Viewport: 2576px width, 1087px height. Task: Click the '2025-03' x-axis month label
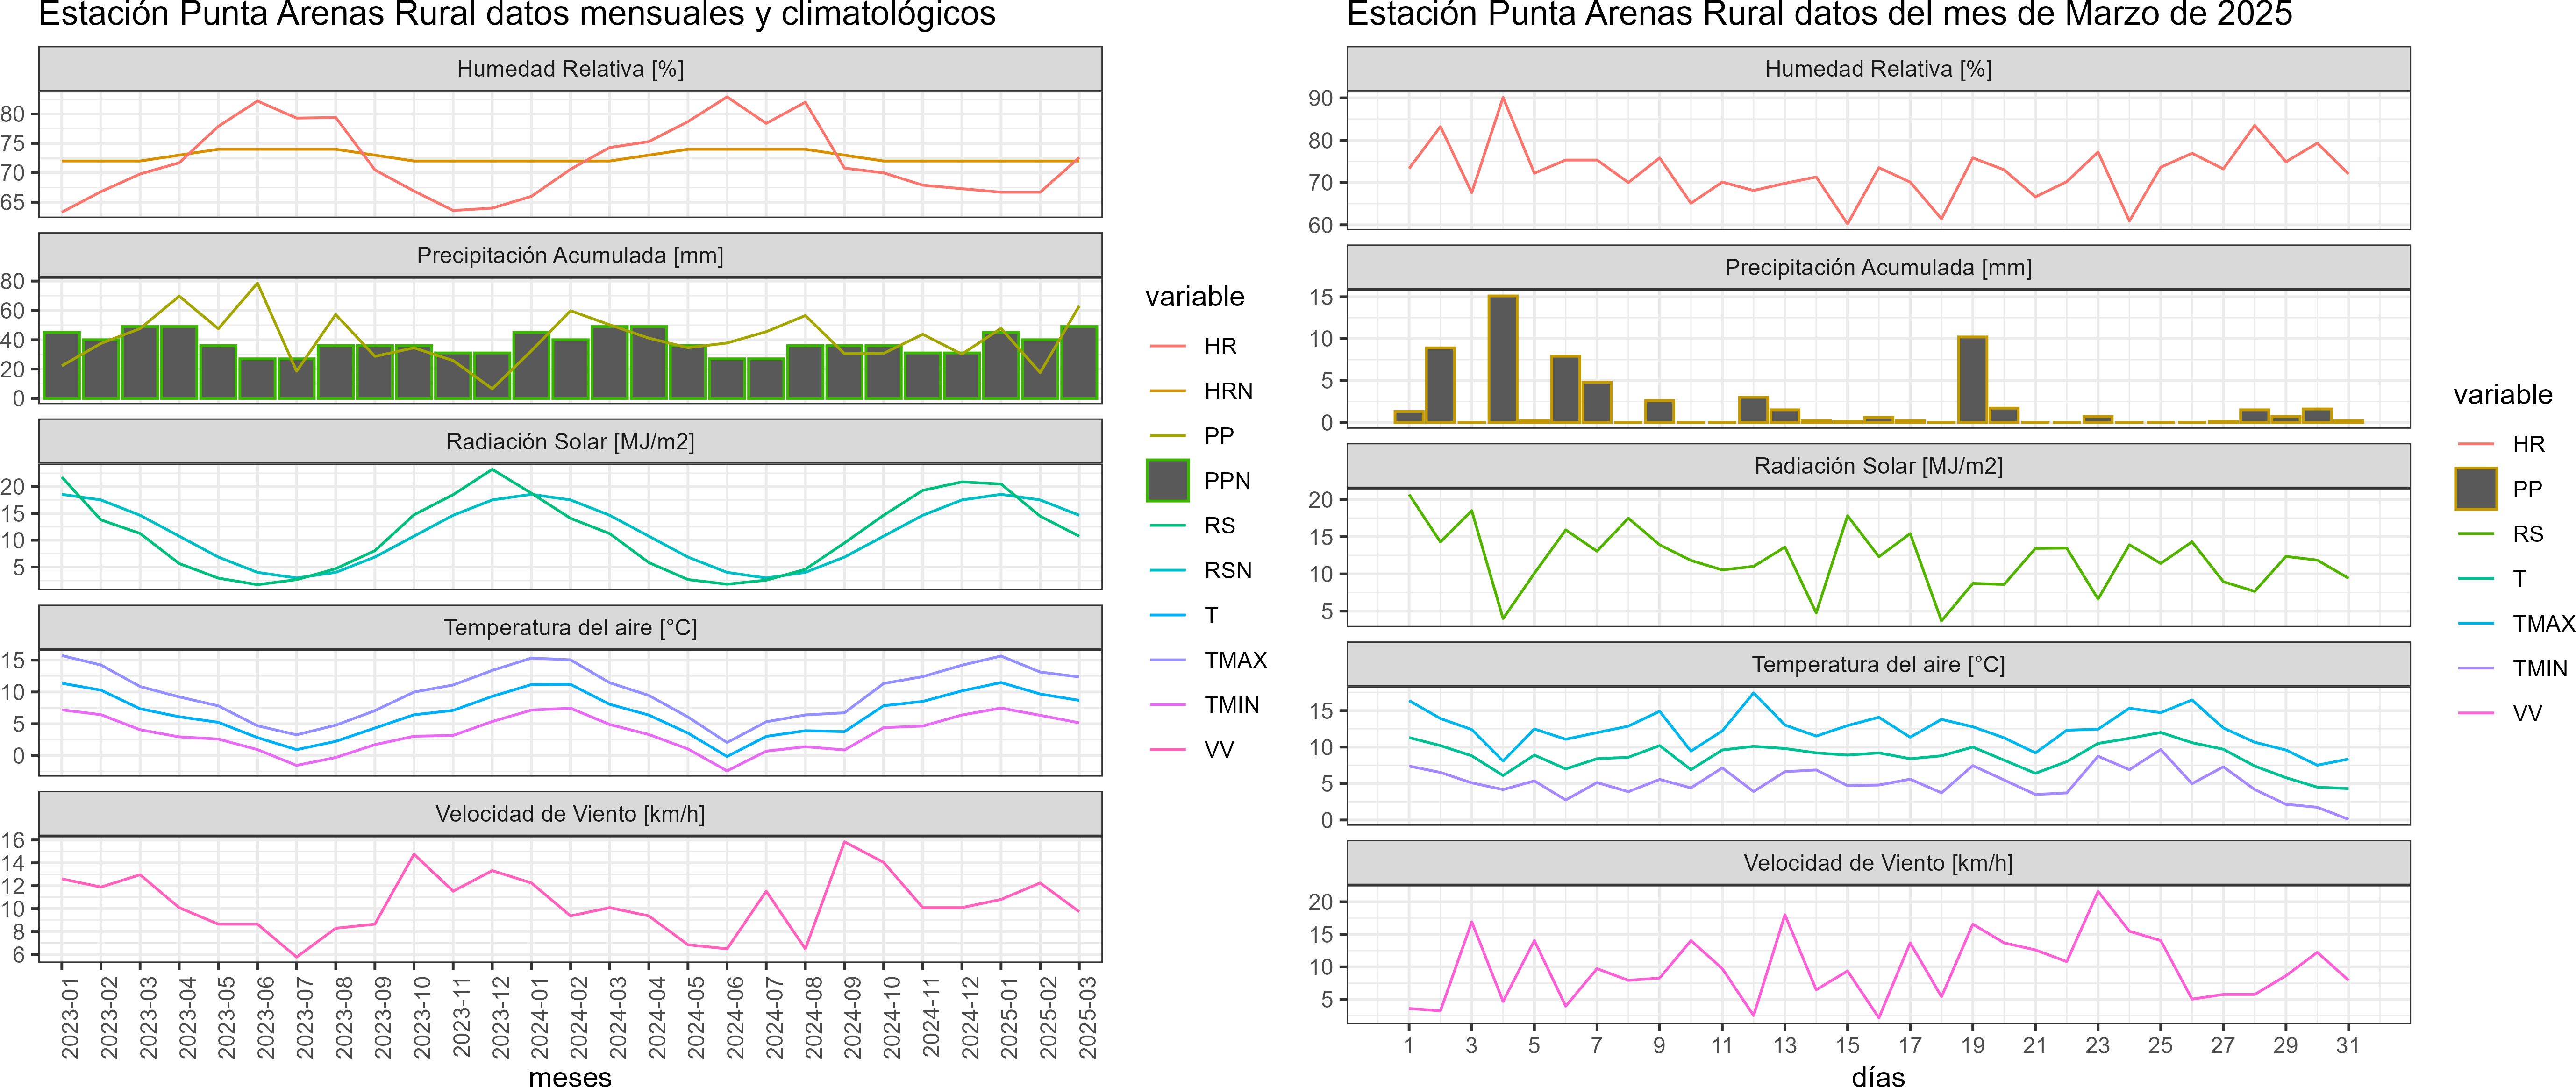tap(1087, 1017)
